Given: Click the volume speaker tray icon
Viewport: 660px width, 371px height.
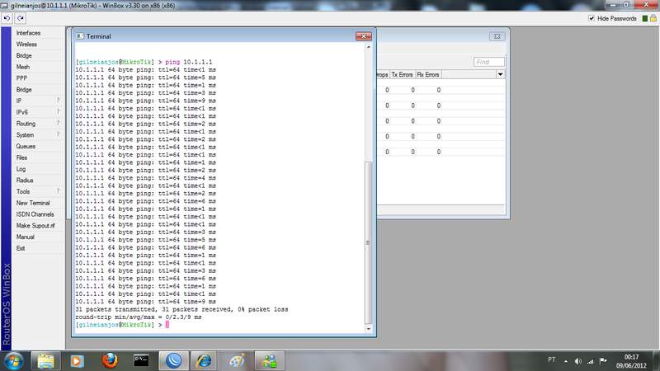Looking at the screenshot, I should coord(578,361).
